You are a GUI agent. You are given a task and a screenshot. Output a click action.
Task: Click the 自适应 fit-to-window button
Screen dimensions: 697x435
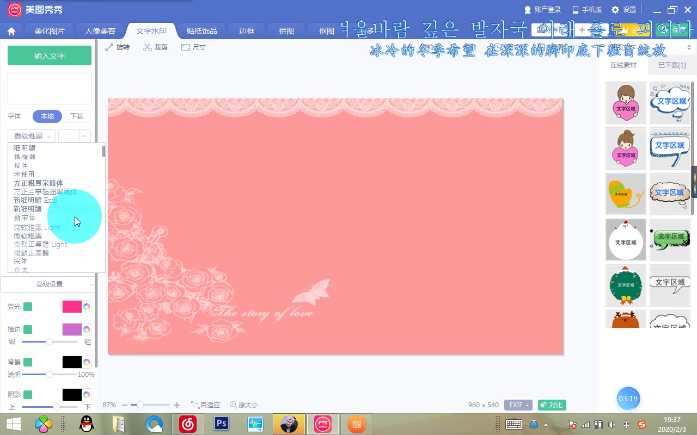206,405
